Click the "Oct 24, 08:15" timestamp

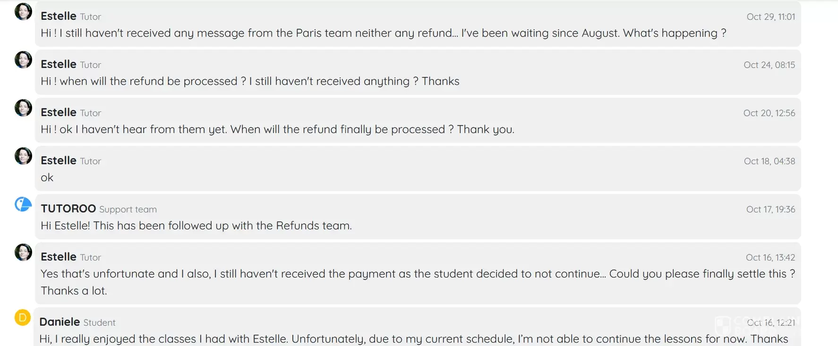click(x=769, y=65)
